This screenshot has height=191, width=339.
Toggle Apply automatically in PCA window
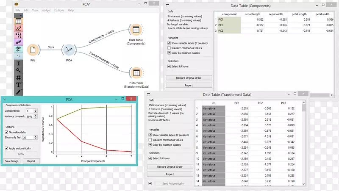pos(6,148)
